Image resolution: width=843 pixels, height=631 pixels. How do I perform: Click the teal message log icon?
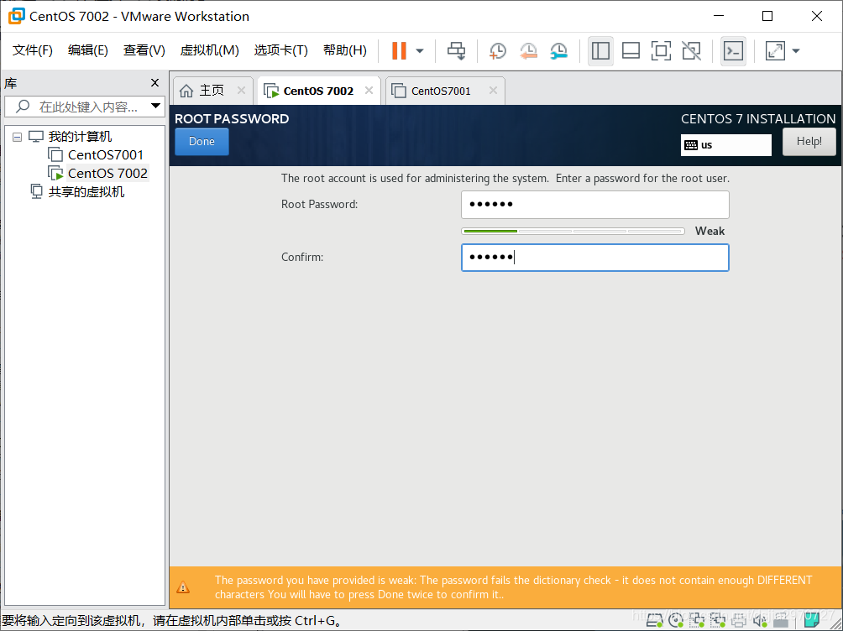click(x=811, y=620)
